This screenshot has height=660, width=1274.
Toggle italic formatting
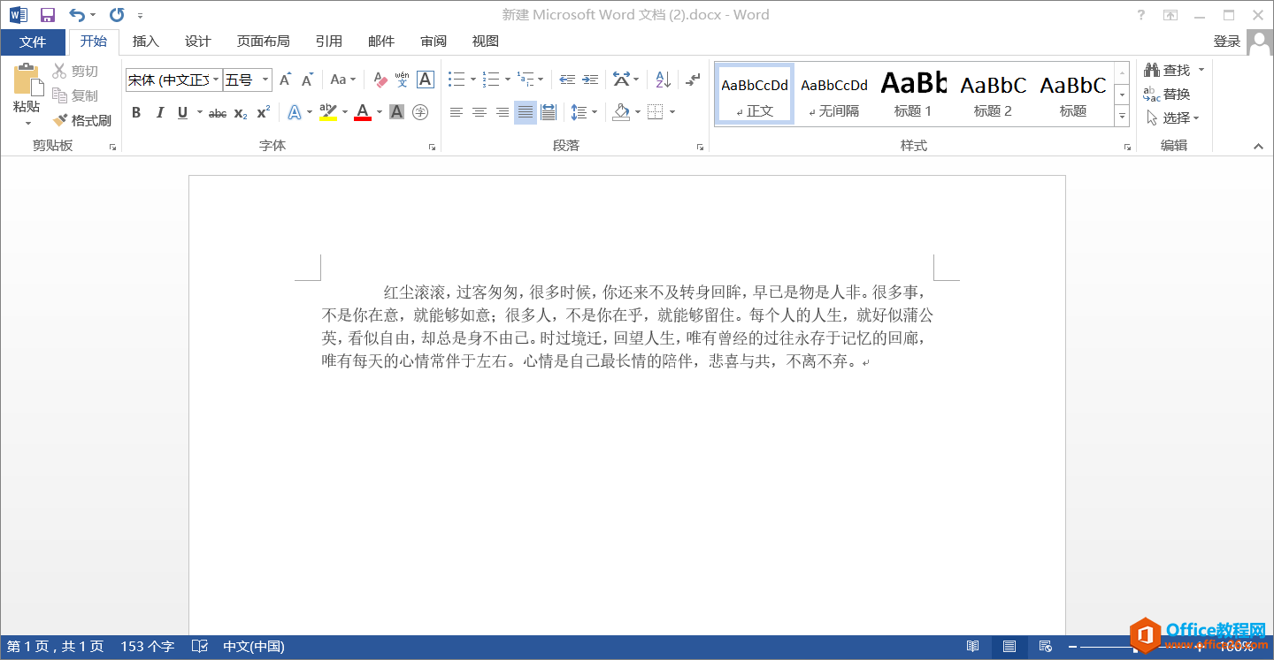point(160,112)
